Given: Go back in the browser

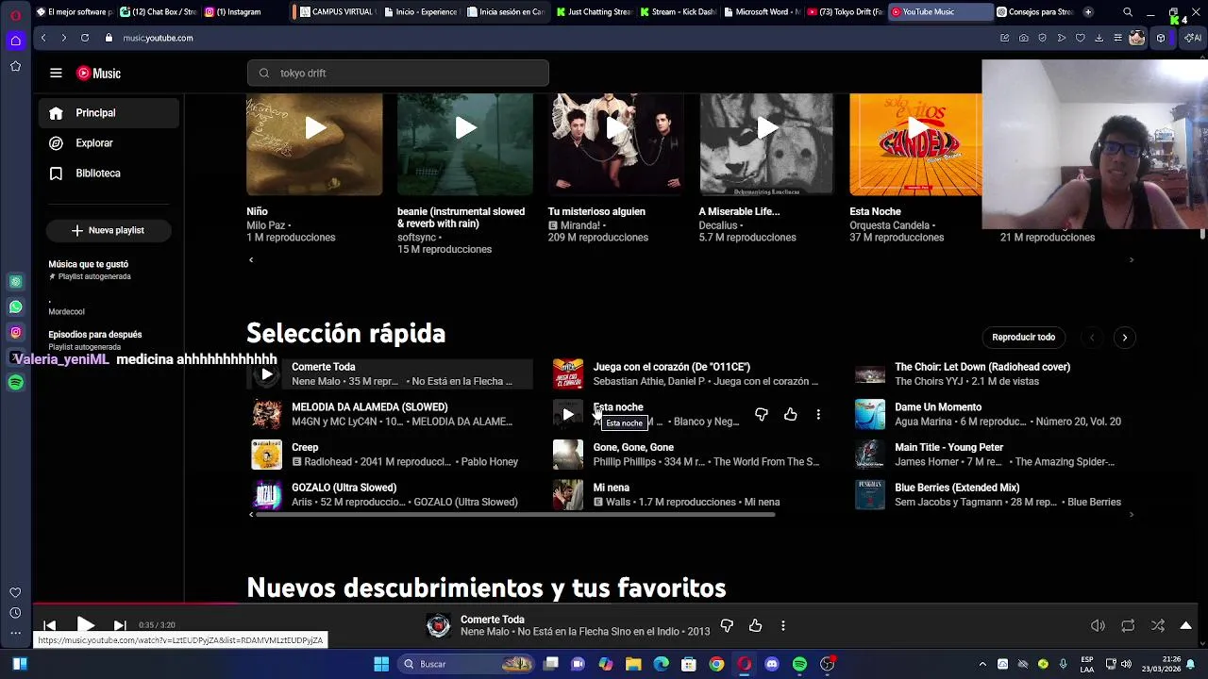Looking at the screenshot, I should [x=43, y=38].
